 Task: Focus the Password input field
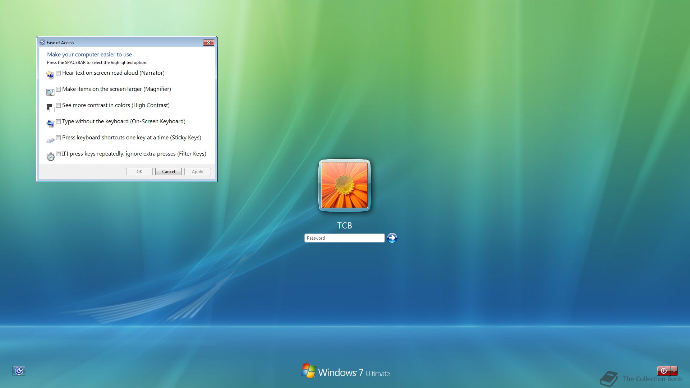coord(345,238)
